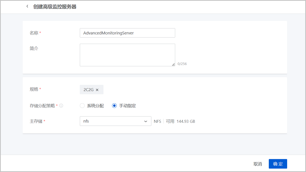The height and width of the screenshot is (172, 306).
Task: Remove the 2C2G specification tag
Action: click(97, 90)
